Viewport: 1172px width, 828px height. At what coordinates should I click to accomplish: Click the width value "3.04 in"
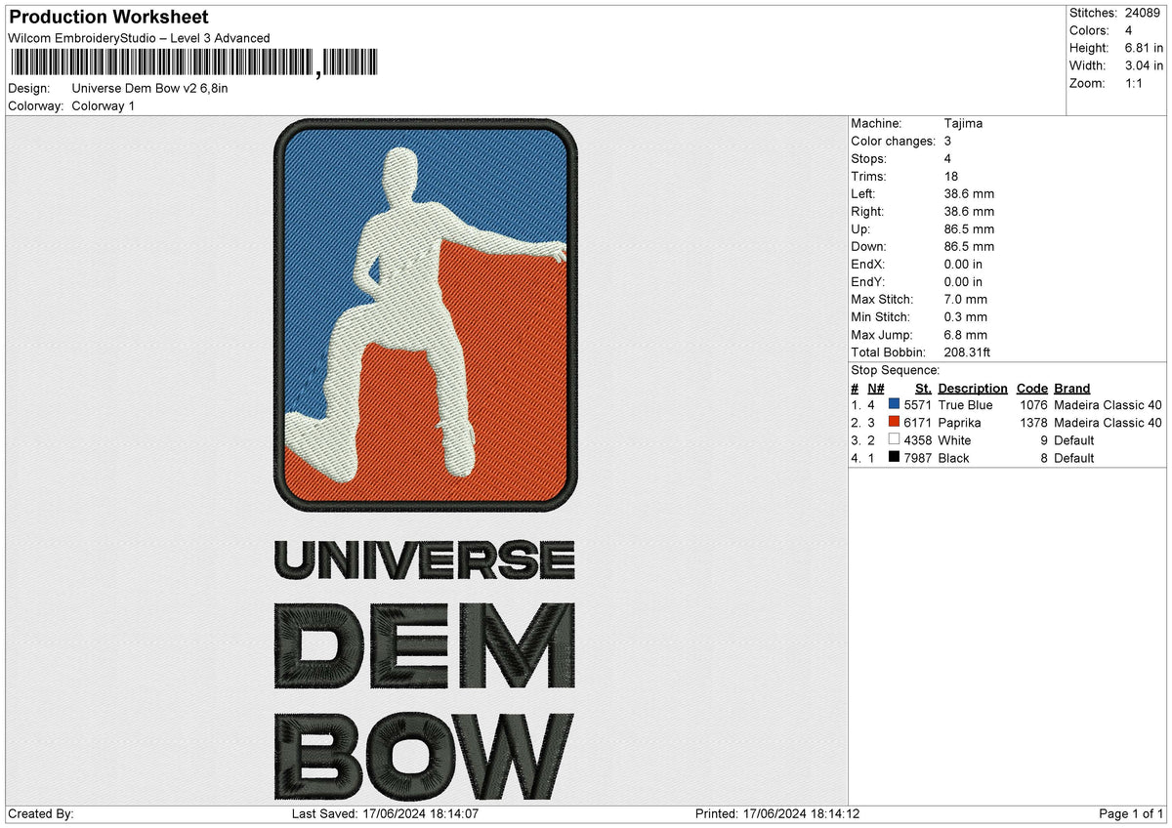click(x=1144, y=65)
